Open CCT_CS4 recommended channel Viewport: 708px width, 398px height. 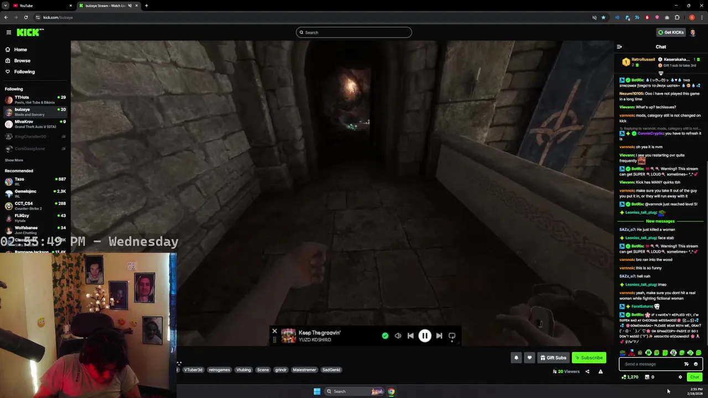[x=35, y=206]
